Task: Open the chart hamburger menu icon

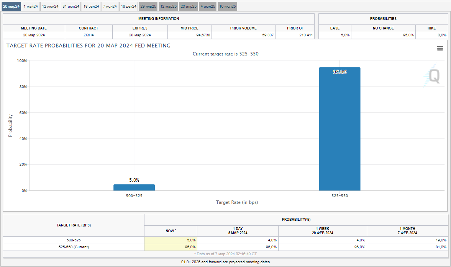Action: [440, 48]
